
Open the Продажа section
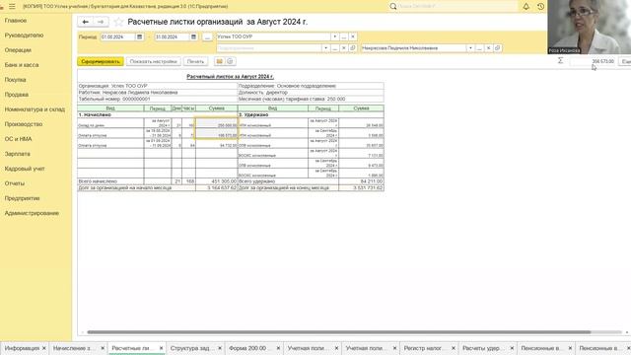tap(17, 95)
